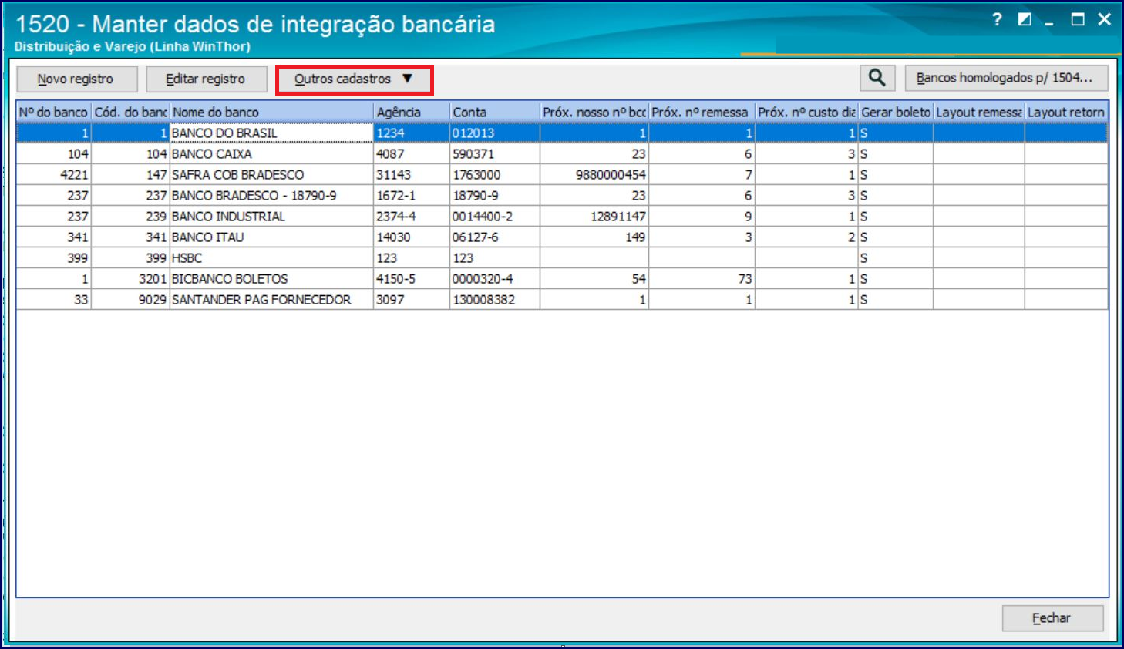Click nosso número cell 12891147

[594, 217]
